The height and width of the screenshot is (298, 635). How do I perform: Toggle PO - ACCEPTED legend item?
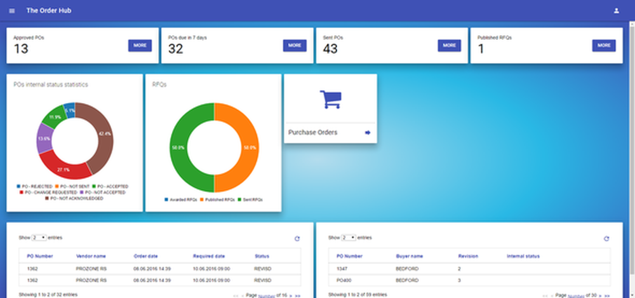click(x=110, y=187)
